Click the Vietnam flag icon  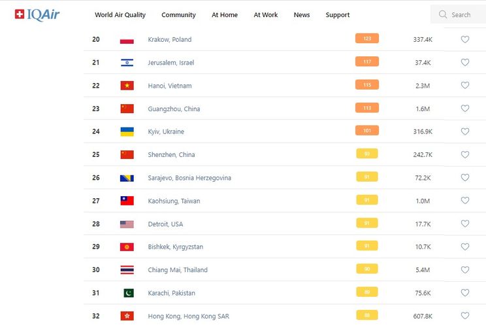(x=127, y=86)
